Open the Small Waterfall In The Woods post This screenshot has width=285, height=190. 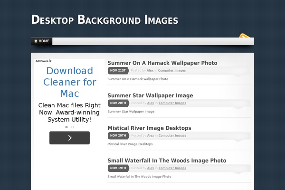coord(167,161)
